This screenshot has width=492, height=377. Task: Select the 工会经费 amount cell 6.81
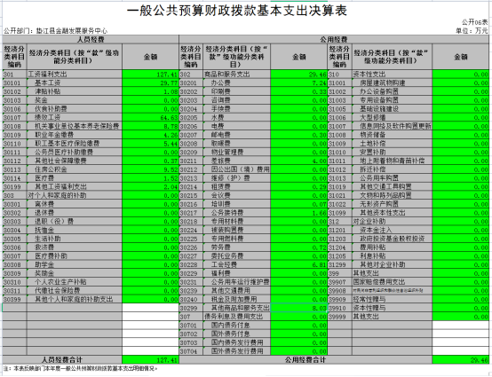click(298, 265)
